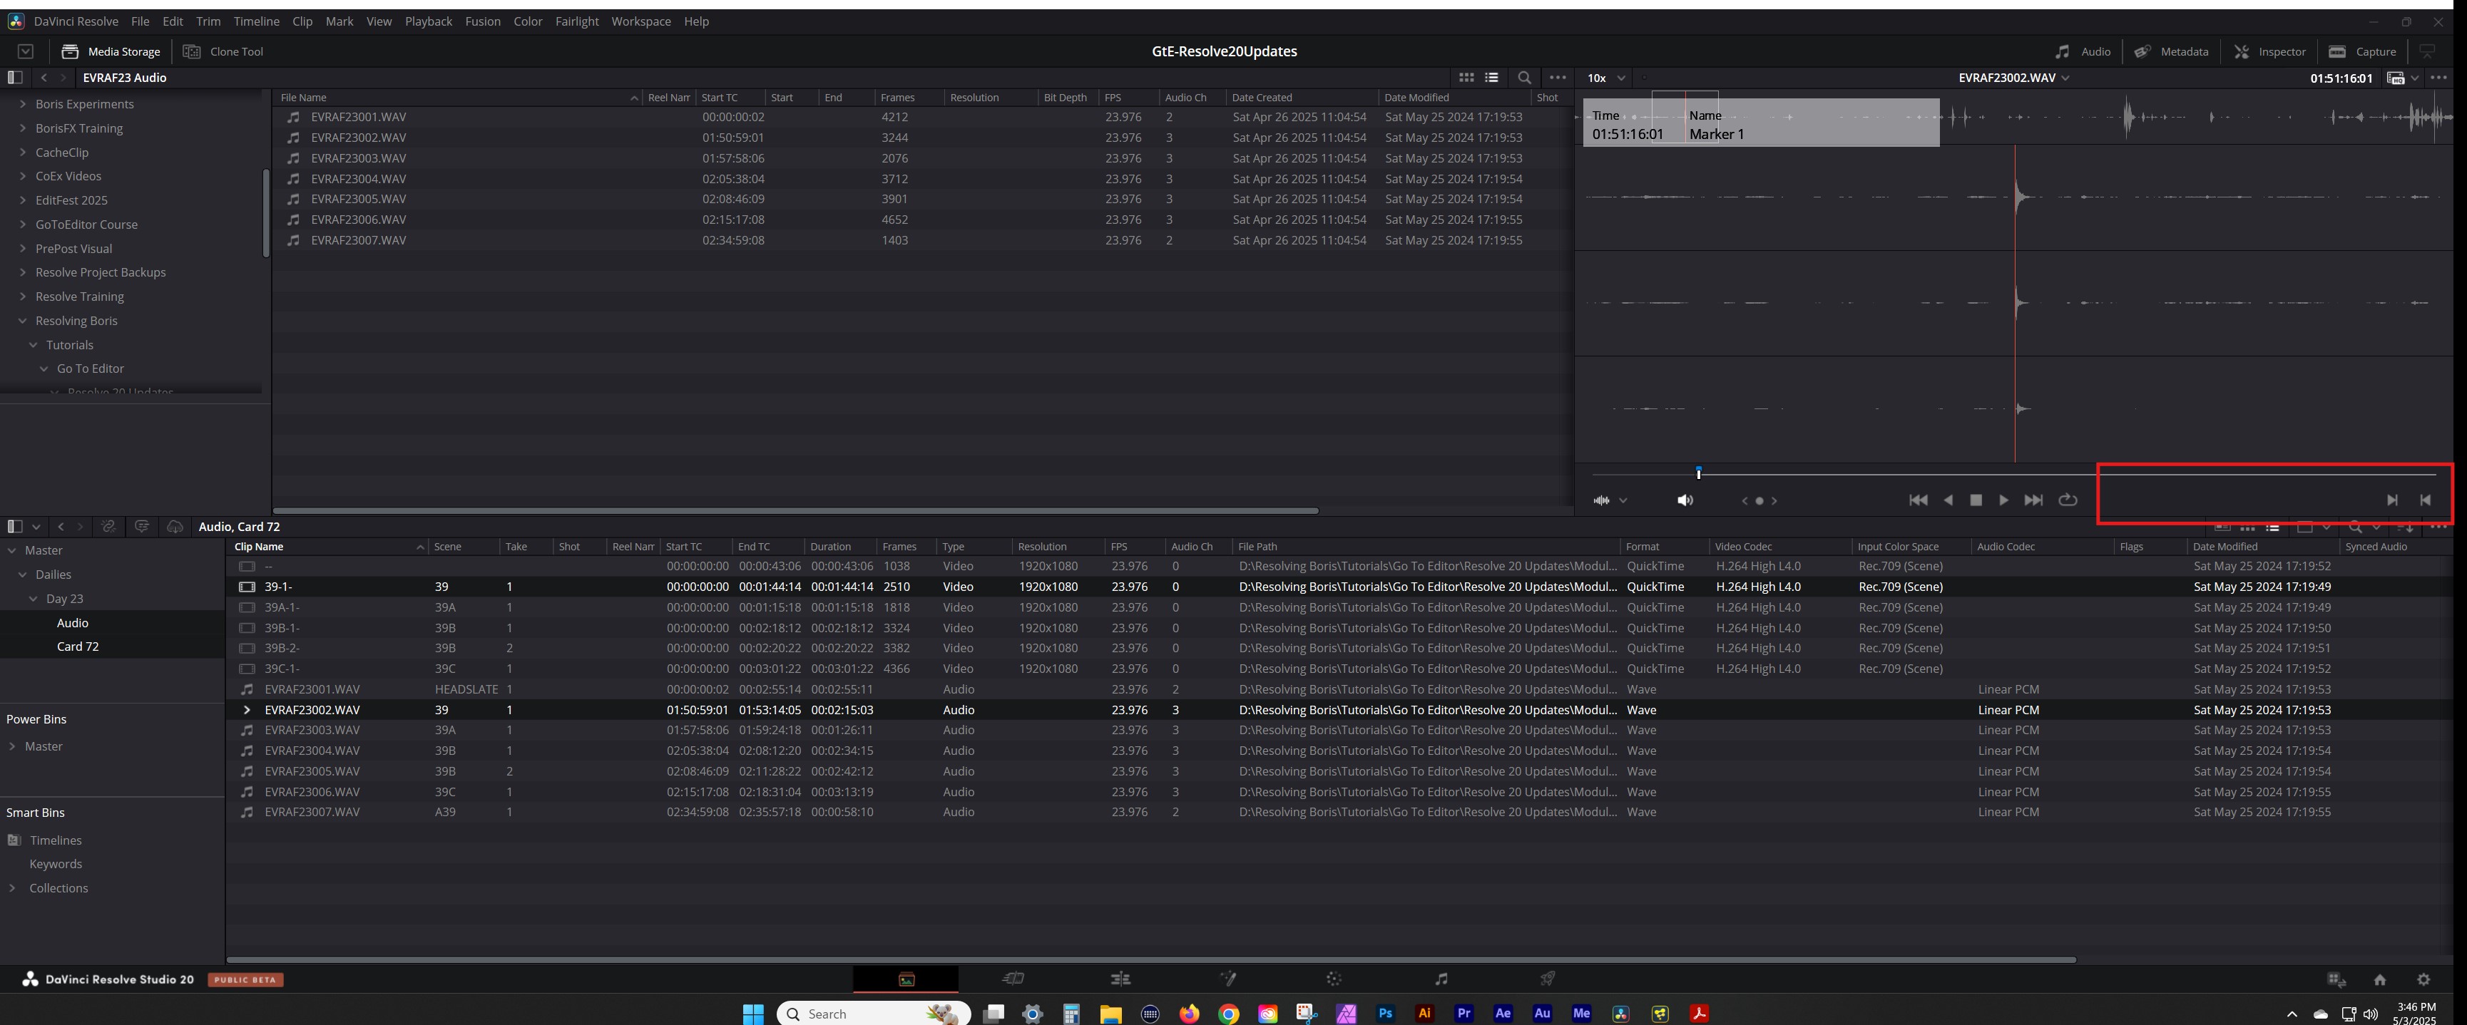
Task: Open the media pool comments icon
Action: [142, 526]
